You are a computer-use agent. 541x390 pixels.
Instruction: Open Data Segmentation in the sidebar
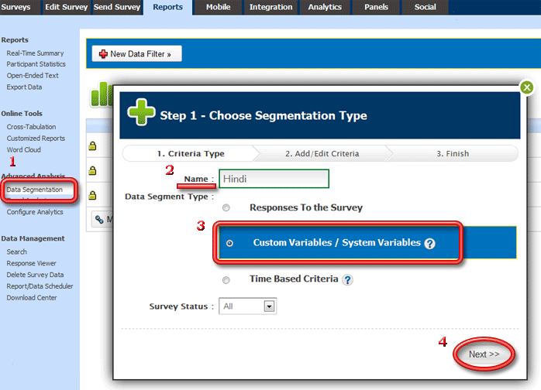35,190
